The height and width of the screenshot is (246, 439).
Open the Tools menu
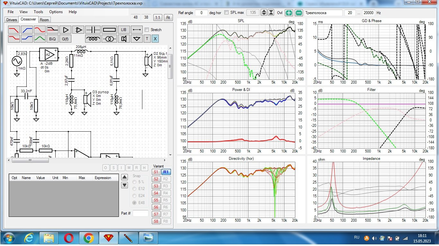click(38, 12)
